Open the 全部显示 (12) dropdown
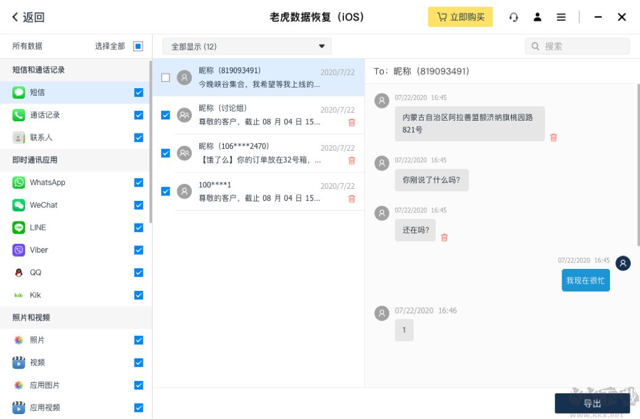This screenshot has height=419, width=640. coord(245,46)
